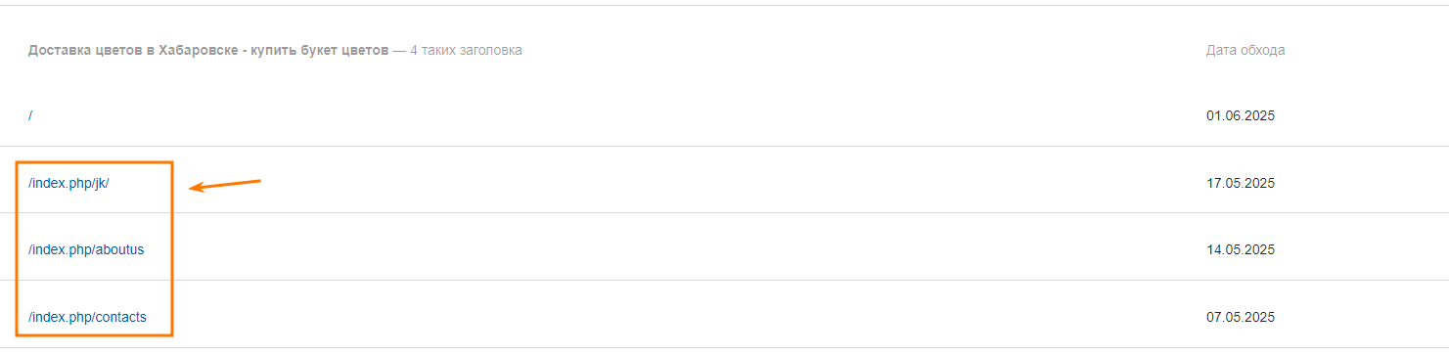Click the orange highlight box's border
Screen dimensions: 1449x355
click(17, 249)
